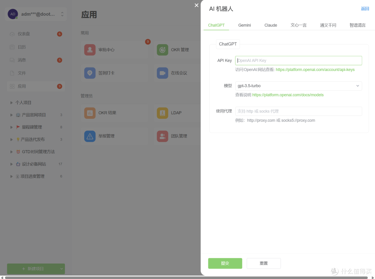Click the 提交 submit button
Viewport: 375px width, 279px height.
(225, 263)
